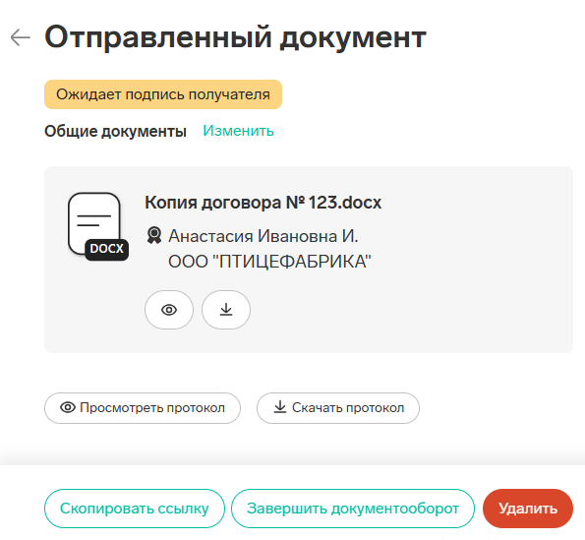Click the download arrow inside Скачать протокол
This screenshot has height=540, width=585.
pos(280,407)
